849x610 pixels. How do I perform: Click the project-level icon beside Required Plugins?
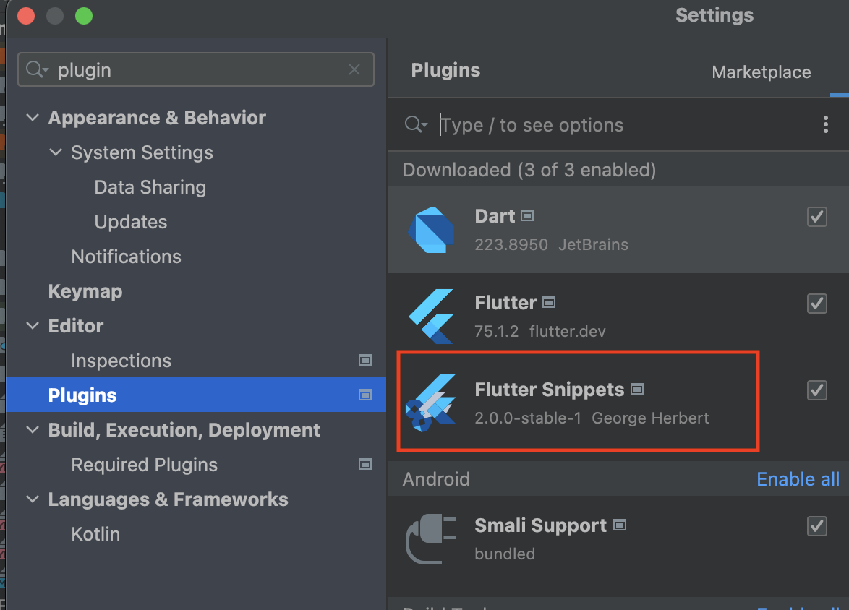point(365,465)
